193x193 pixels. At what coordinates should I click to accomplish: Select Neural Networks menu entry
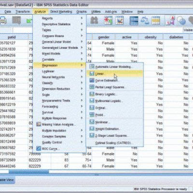(59, 77)
